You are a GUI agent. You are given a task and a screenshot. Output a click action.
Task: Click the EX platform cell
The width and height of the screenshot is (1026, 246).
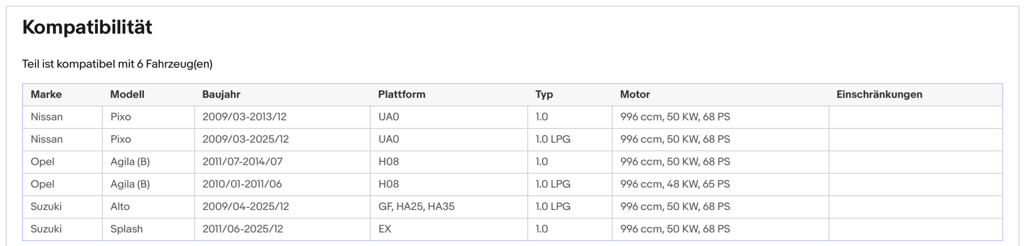point(448,229)
